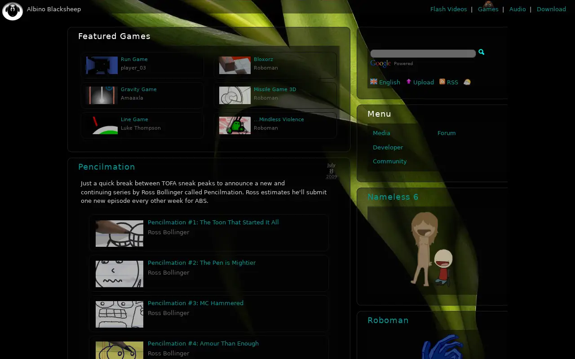
Task: Open the Run Game title link
Action: coord(134,59)
